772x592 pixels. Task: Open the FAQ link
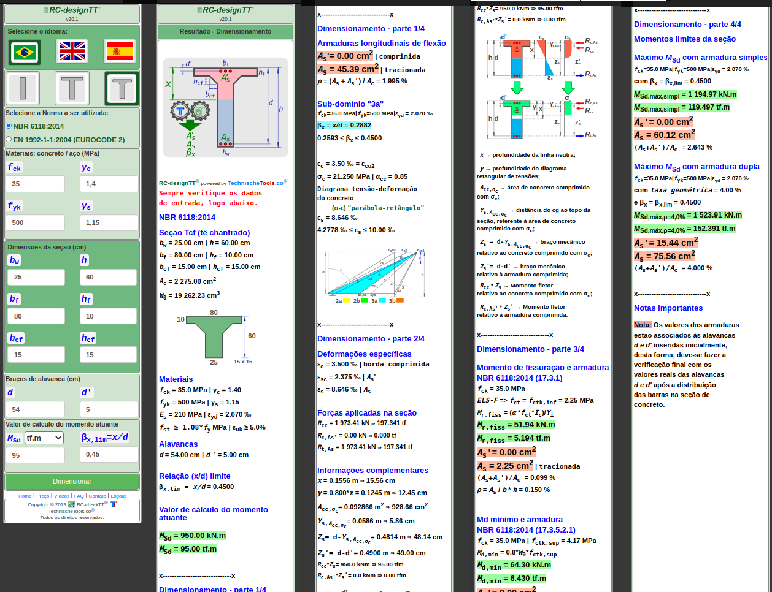[79, 496]
